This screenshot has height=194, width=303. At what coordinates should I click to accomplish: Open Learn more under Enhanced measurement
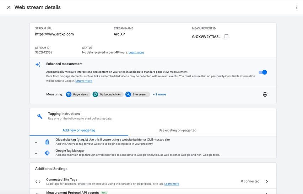click(84, 81)
